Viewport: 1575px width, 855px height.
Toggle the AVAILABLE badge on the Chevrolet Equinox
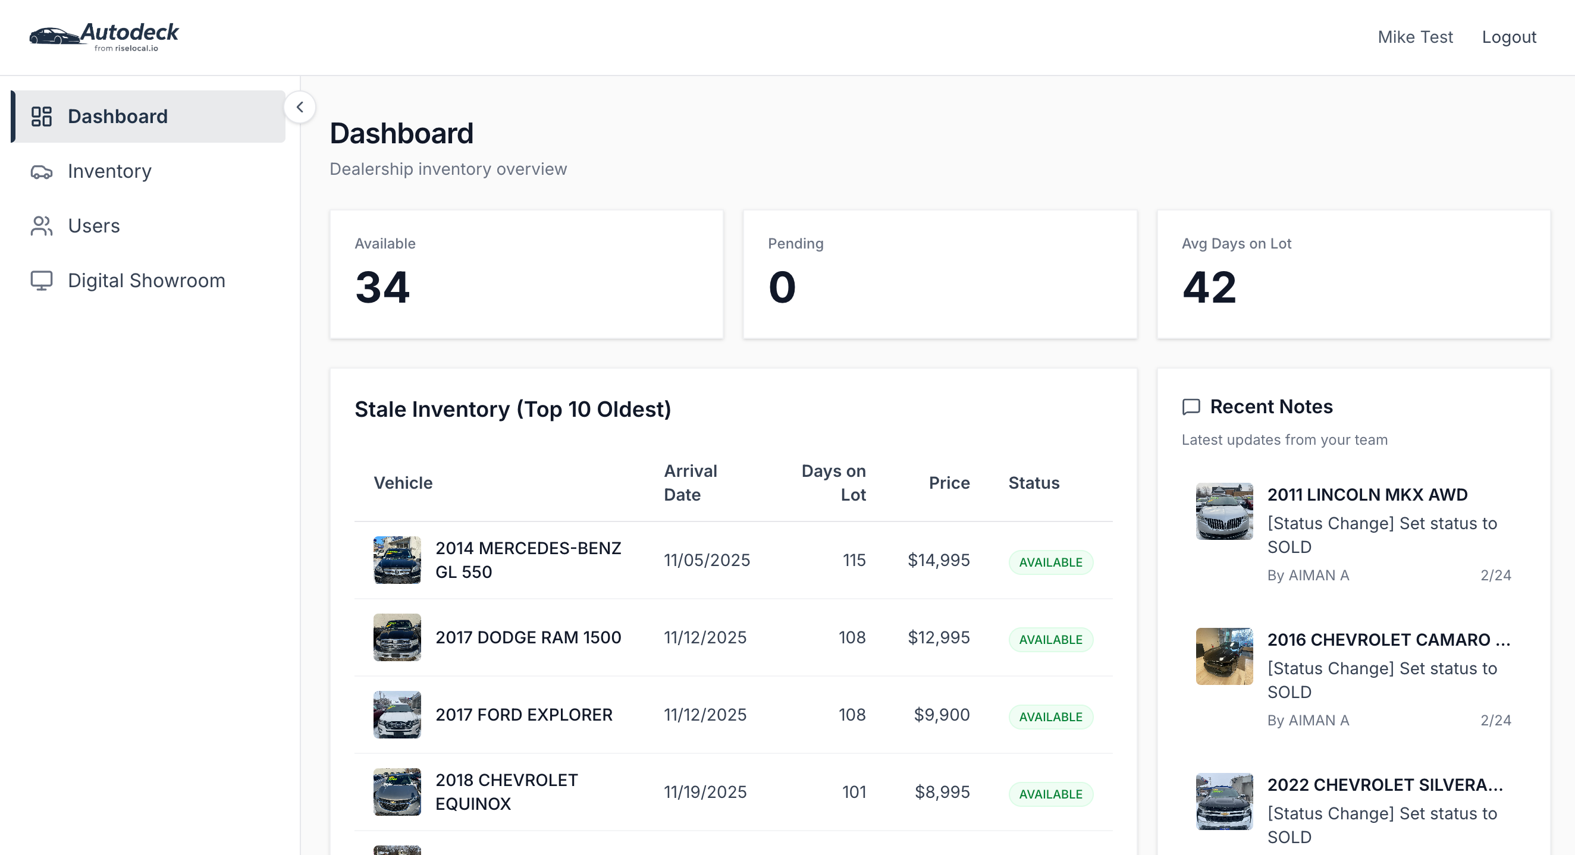[x=1050, y=794]
